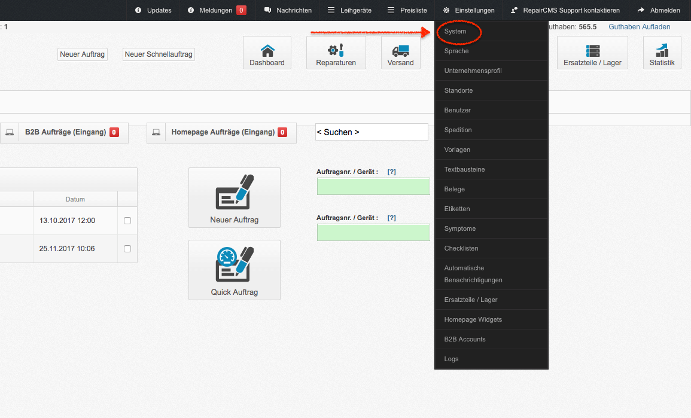Open the first [?] help link
691x418 pixels.
[x=391, y=172]
